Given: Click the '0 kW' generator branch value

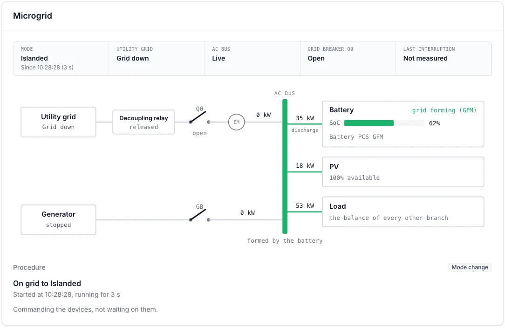Looking at the screenshot, I should [247, 212].
